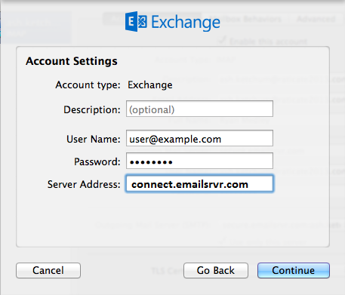The image size is (345, 295).
Task: Focus the Password field
Action: [x=199, y=161]
